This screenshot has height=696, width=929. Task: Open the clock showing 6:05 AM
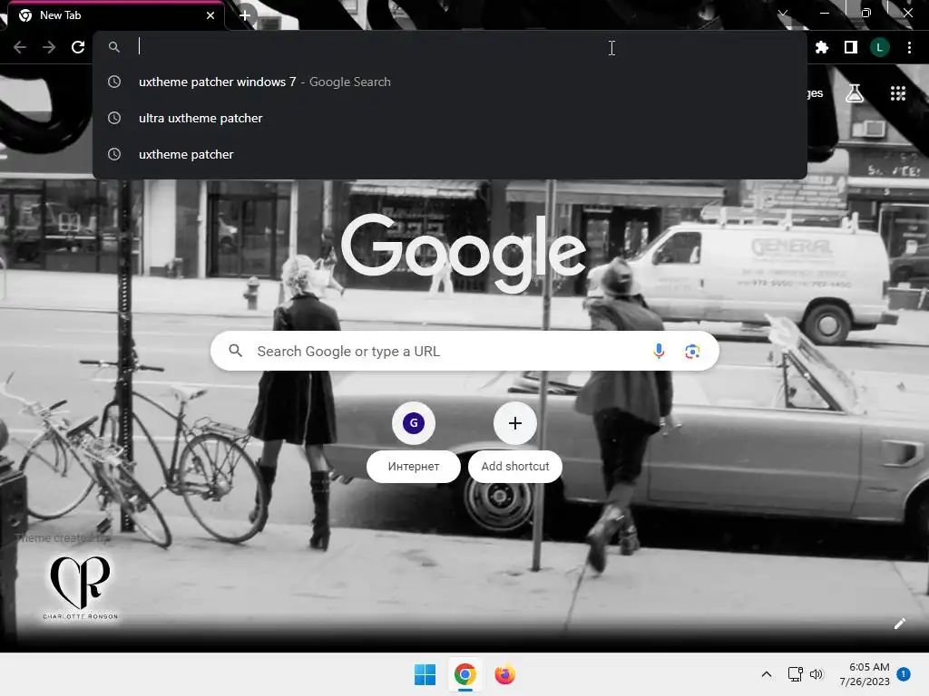point(865,674)
